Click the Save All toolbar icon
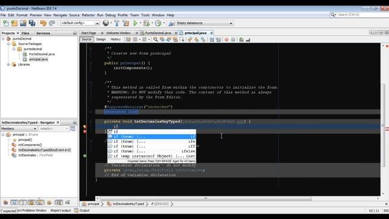This screenshot has height=219, width=389. tap(32, 23)
